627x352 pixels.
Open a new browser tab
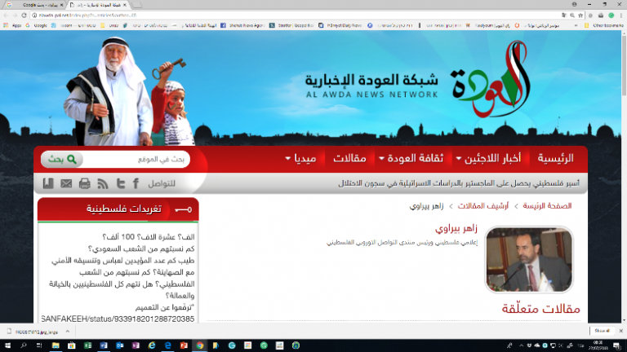point(137,5)
